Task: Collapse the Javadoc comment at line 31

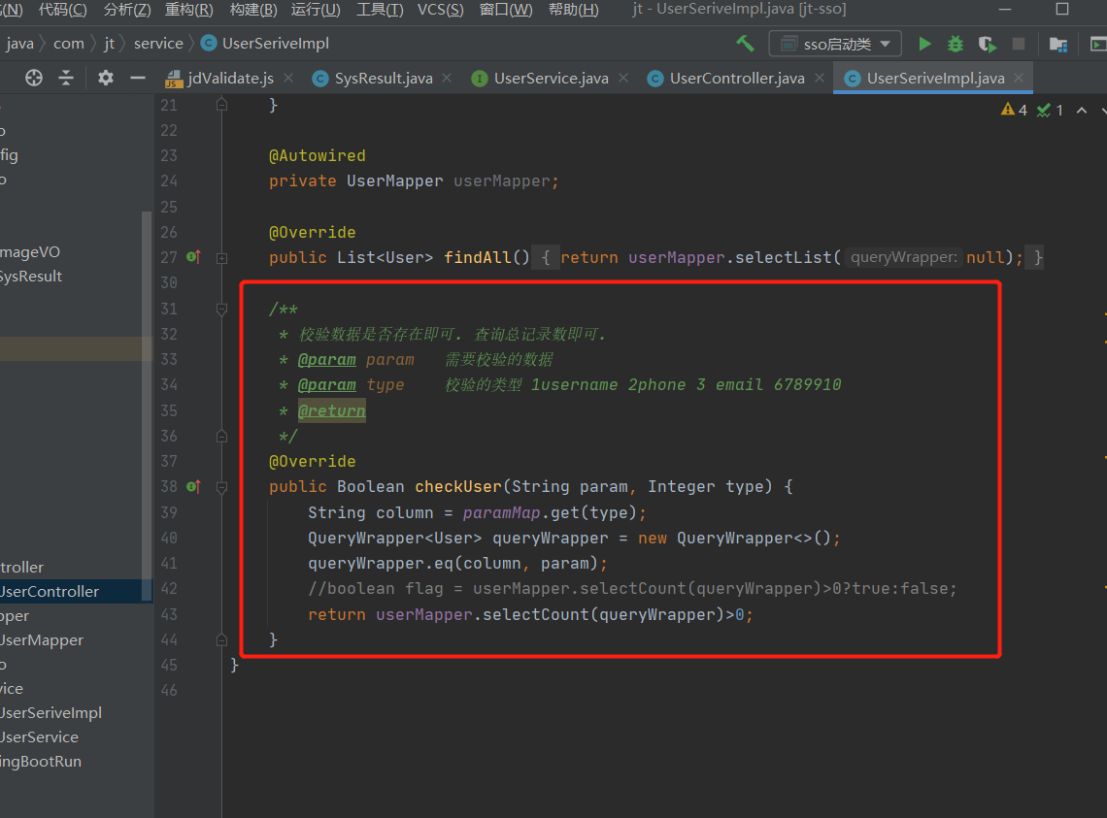Action: coord(221,310)
